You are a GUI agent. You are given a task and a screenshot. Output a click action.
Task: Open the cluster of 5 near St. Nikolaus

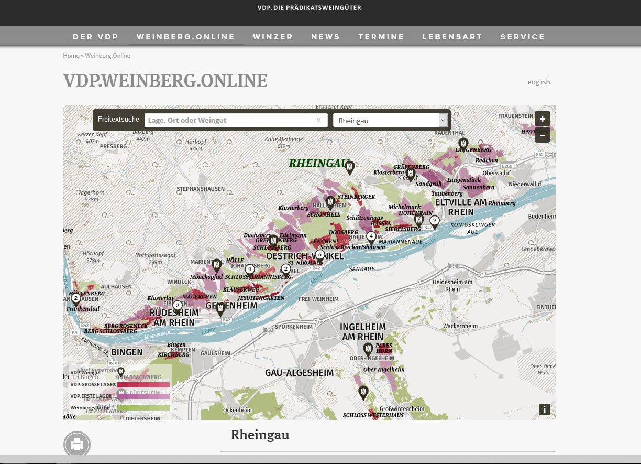319,256
